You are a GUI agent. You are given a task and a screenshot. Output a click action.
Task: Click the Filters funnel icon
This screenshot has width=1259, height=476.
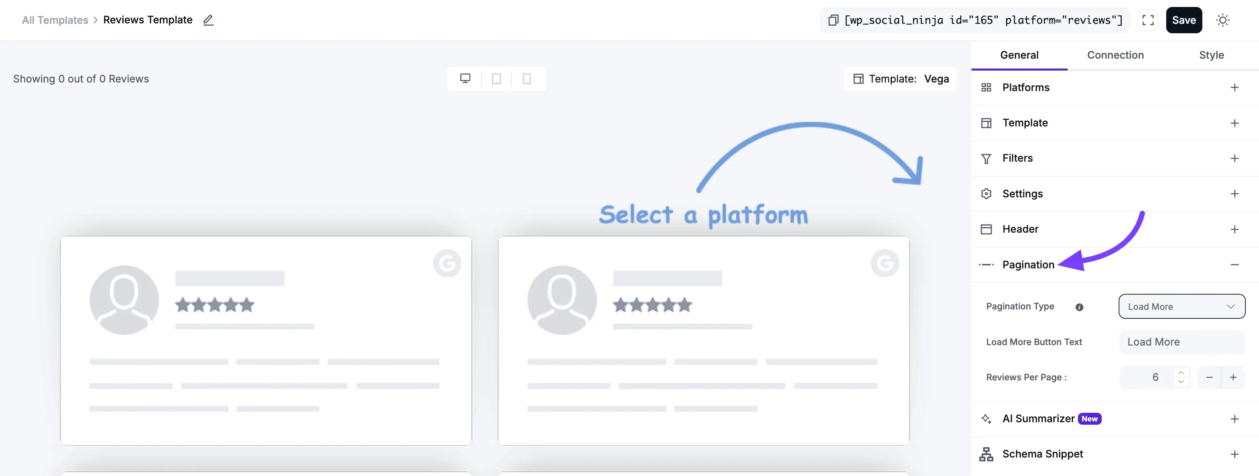tap(986, 158)
